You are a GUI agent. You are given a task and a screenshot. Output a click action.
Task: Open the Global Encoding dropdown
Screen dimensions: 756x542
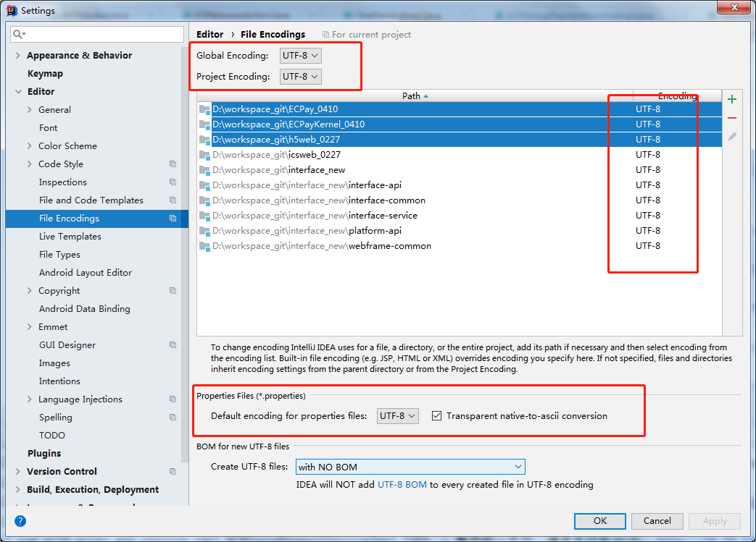click(300, 56)
